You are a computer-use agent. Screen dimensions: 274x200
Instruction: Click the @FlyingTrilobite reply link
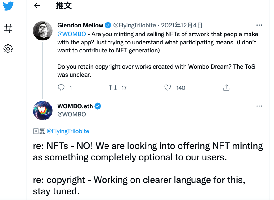coord(68,131)
